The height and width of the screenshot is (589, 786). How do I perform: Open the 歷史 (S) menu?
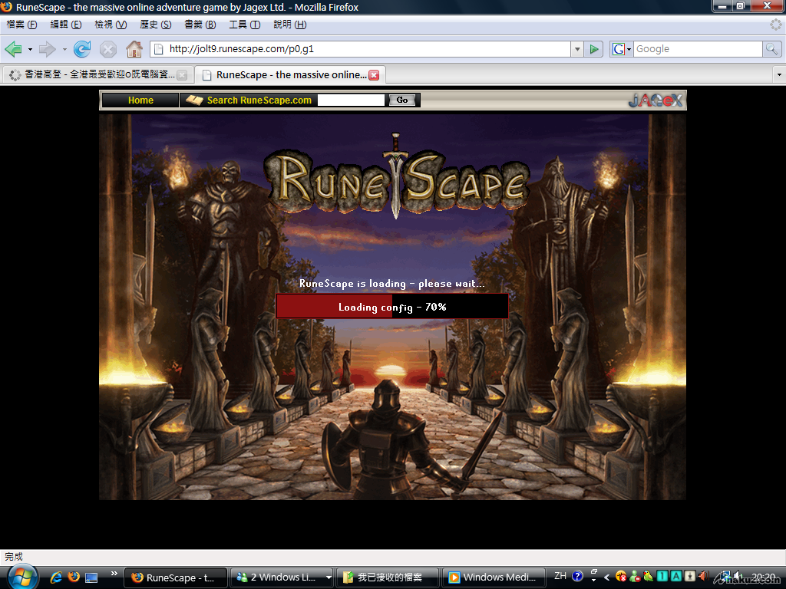[156, 25]
